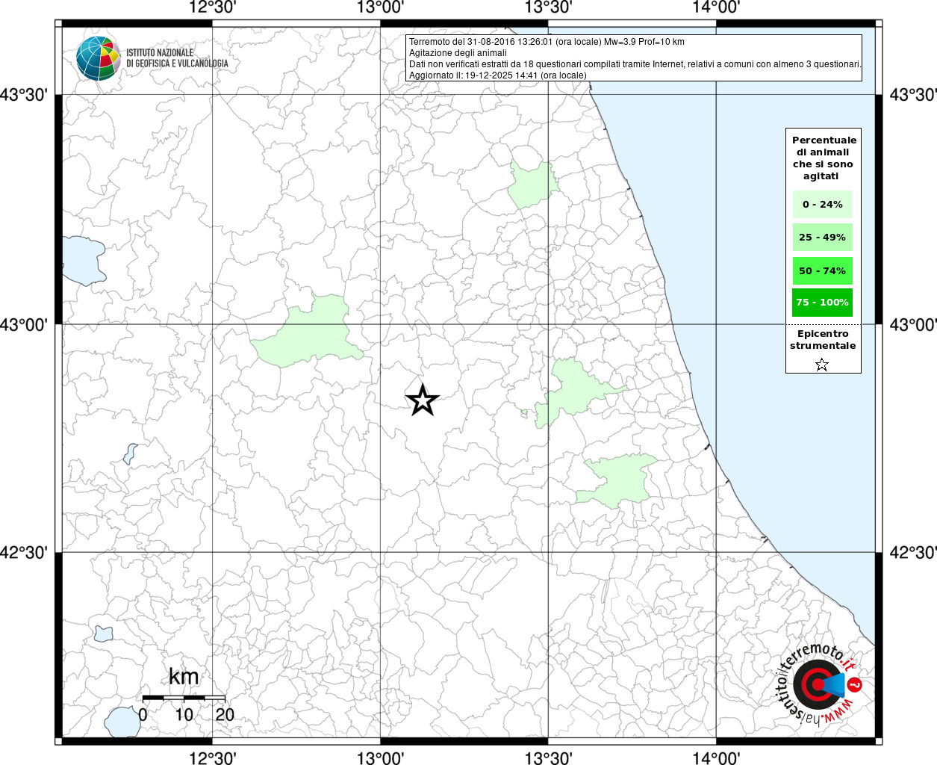This screenshot has height=765, width=937.
Task: Click the northernmost green shaded municipality
Action: click(532, 185)
